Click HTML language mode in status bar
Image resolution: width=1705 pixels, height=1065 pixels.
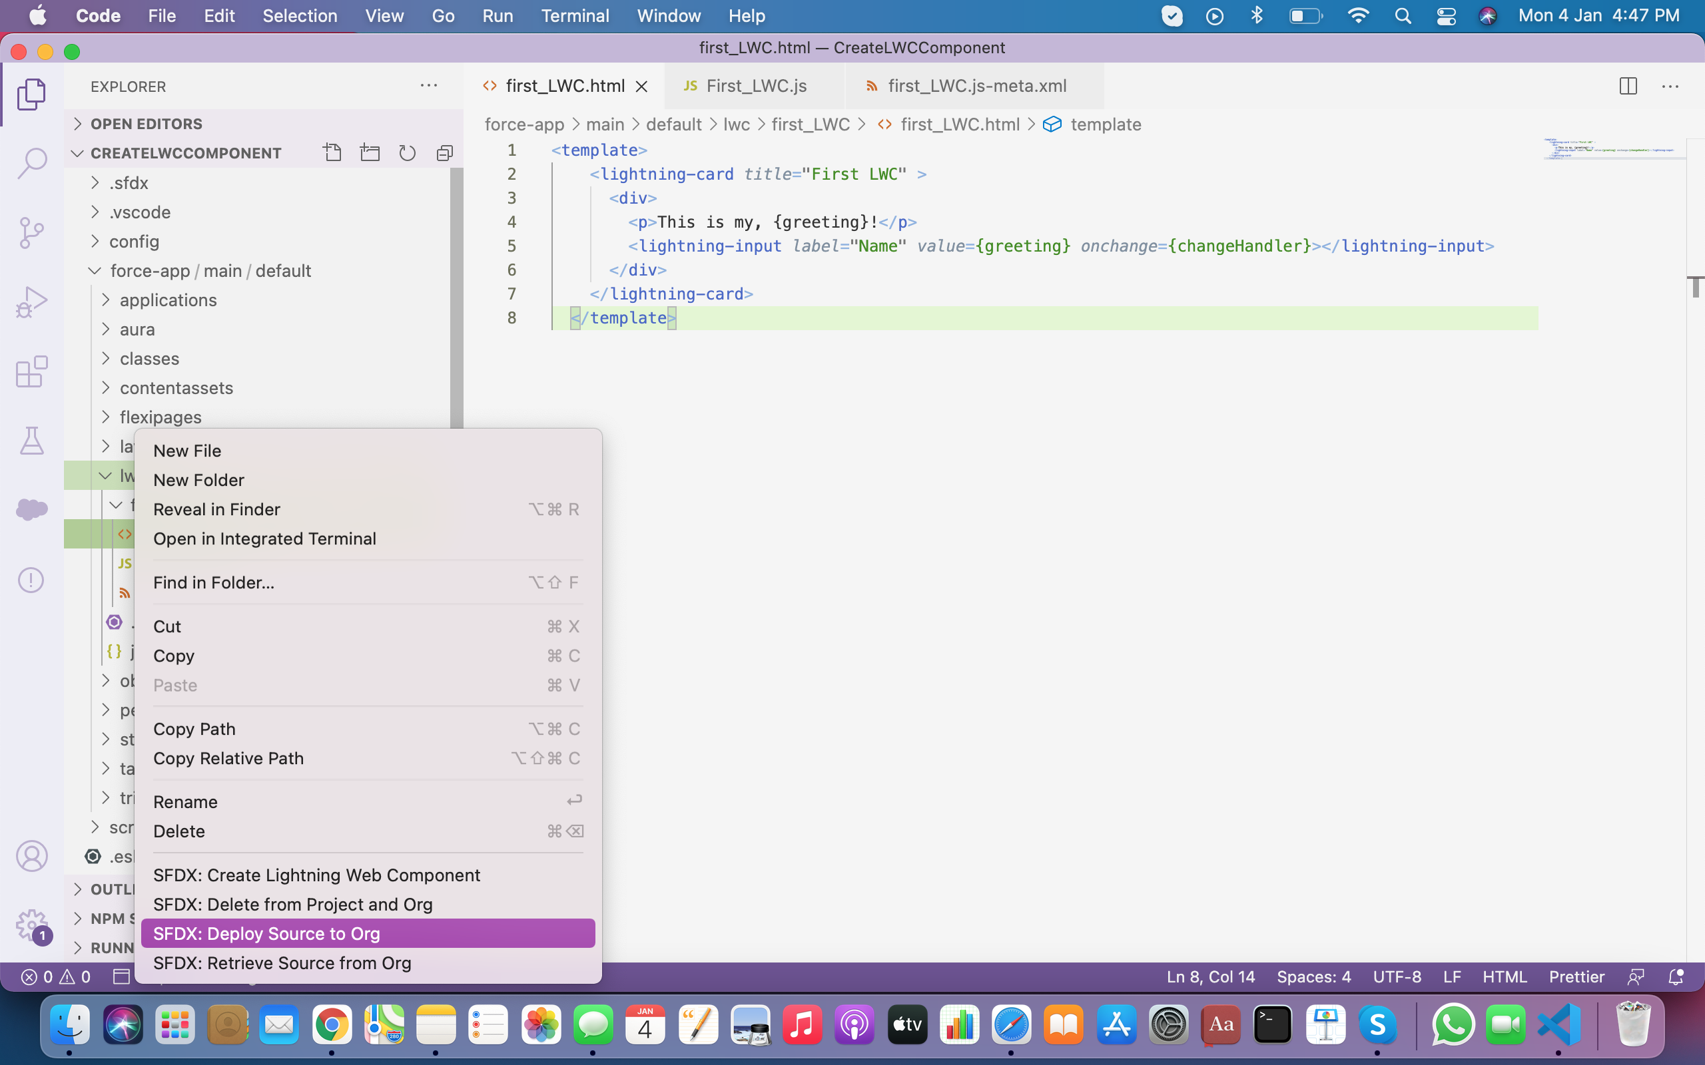click(1505, 977)
